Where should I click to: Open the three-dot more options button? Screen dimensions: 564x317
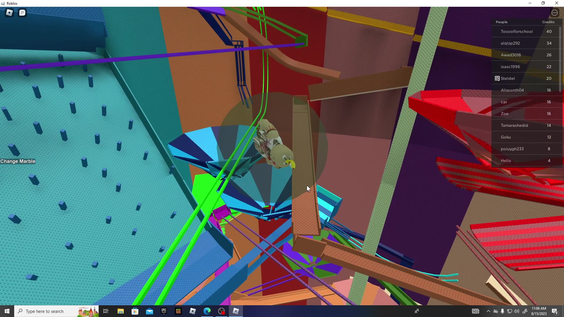coord(554,13)
